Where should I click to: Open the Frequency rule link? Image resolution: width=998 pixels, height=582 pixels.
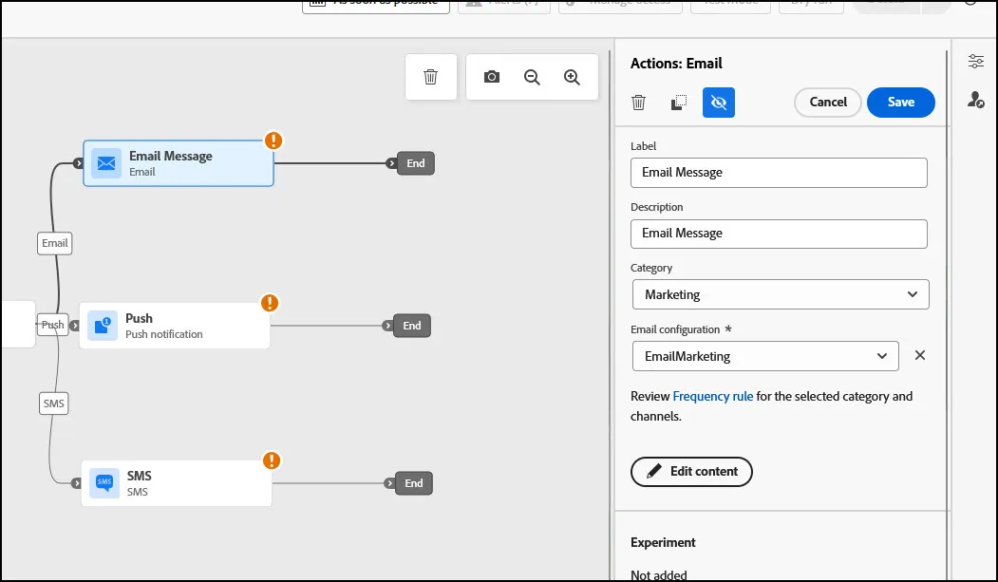pyautogui.click(x=713, y=396)
